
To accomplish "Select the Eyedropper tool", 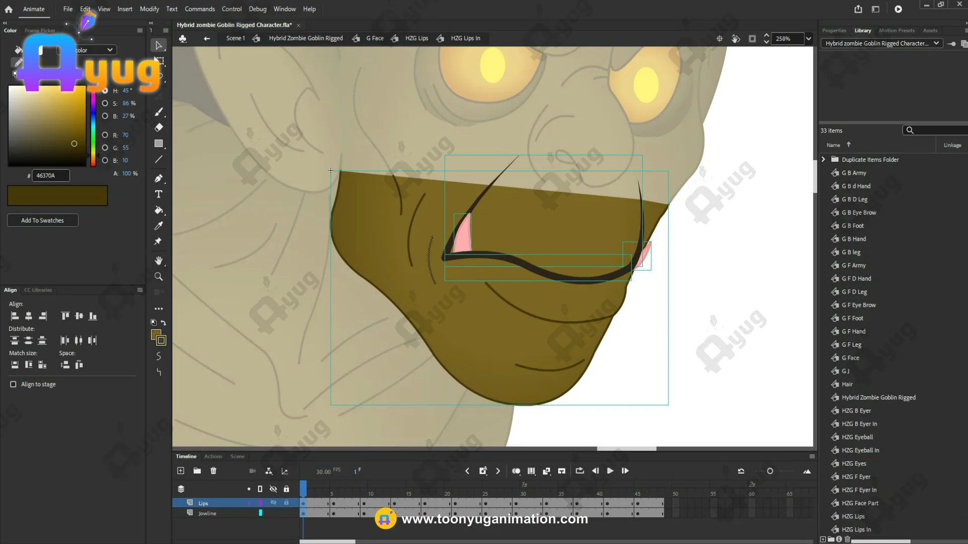I will (x=158, y=226).
